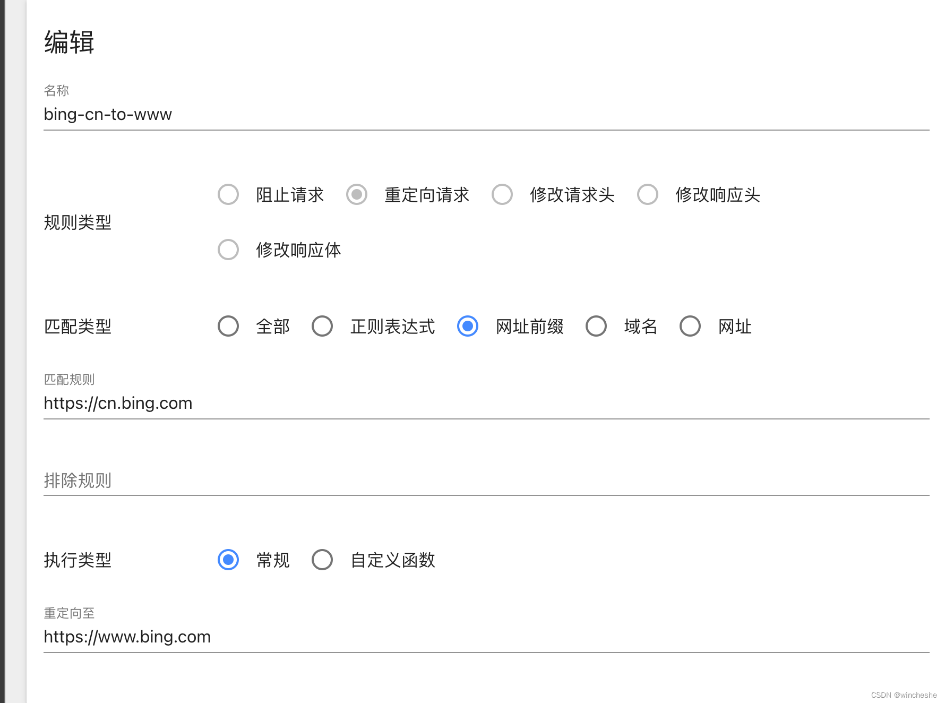Click the 匹配类型 label
945x703 pixels.
click(78, 327)
